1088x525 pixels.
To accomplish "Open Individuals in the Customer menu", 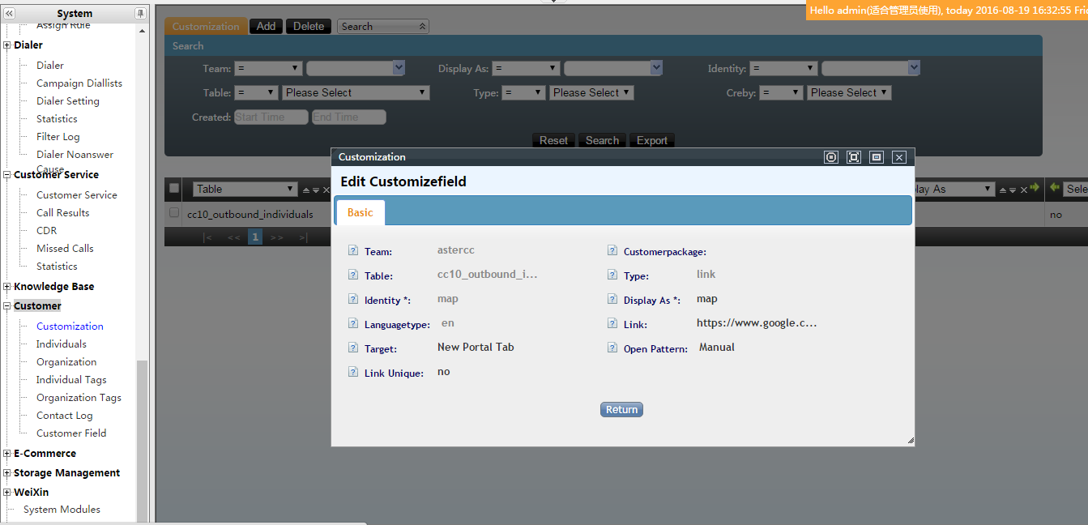I will pos(62,344).
